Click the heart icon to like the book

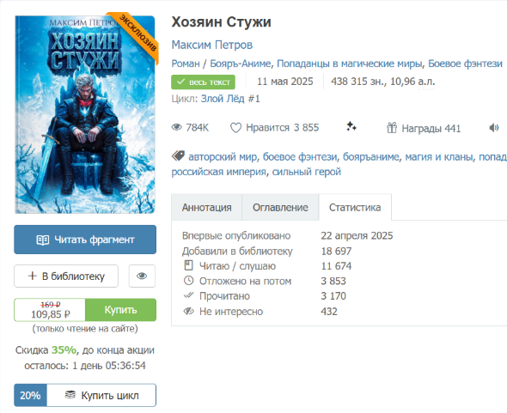(235, 128)
